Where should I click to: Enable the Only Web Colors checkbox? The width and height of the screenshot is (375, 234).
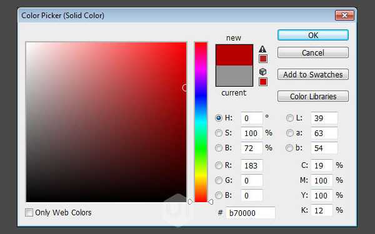(x=29, y=213)
